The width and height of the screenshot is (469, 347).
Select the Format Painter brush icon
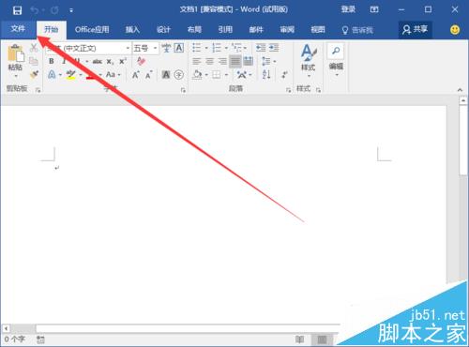coord(34,74)
